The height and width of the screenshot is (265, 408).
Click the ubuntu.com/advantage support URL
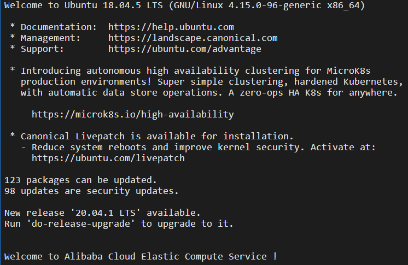184,49
